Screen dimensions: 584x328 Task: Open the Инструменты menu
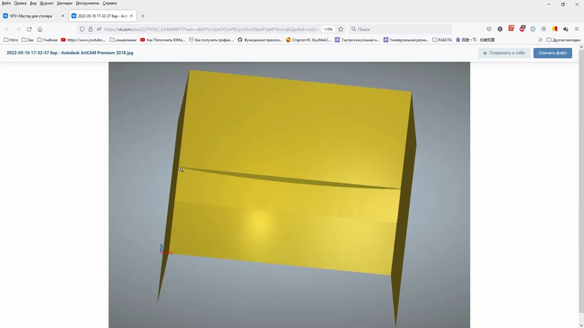coord(88,3)
